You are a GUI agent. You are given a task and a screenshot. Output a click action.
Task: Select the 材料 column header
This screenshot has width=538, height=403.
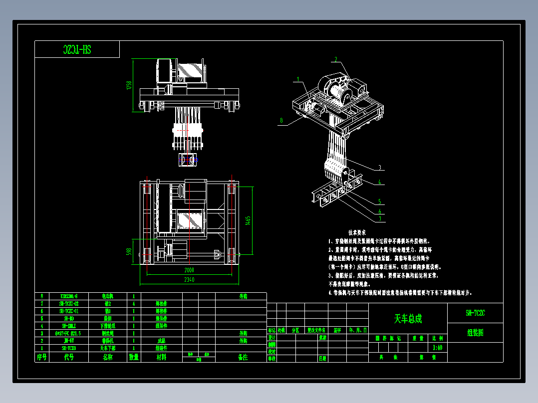pyautogui.click(x=161, y=357)
